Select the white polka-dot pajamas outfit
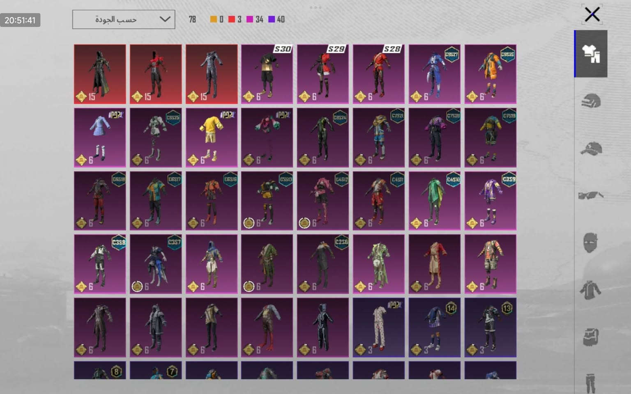 pos(379,328)
